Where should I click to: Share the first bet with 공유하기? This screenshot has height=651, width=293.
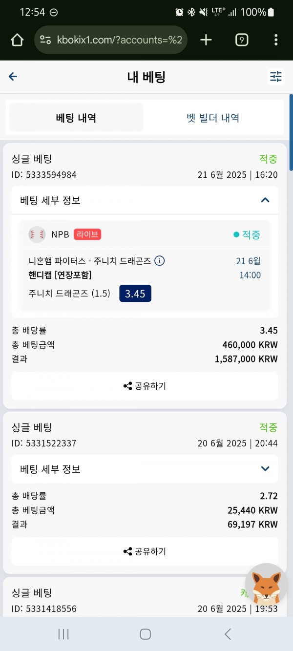(145, 386)
